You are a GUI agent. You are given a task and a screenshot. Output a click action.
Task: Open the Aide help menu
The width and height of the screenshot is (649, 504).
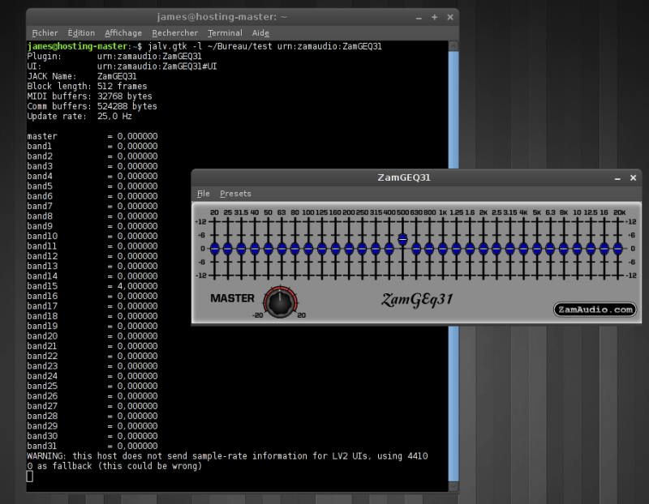260,33
